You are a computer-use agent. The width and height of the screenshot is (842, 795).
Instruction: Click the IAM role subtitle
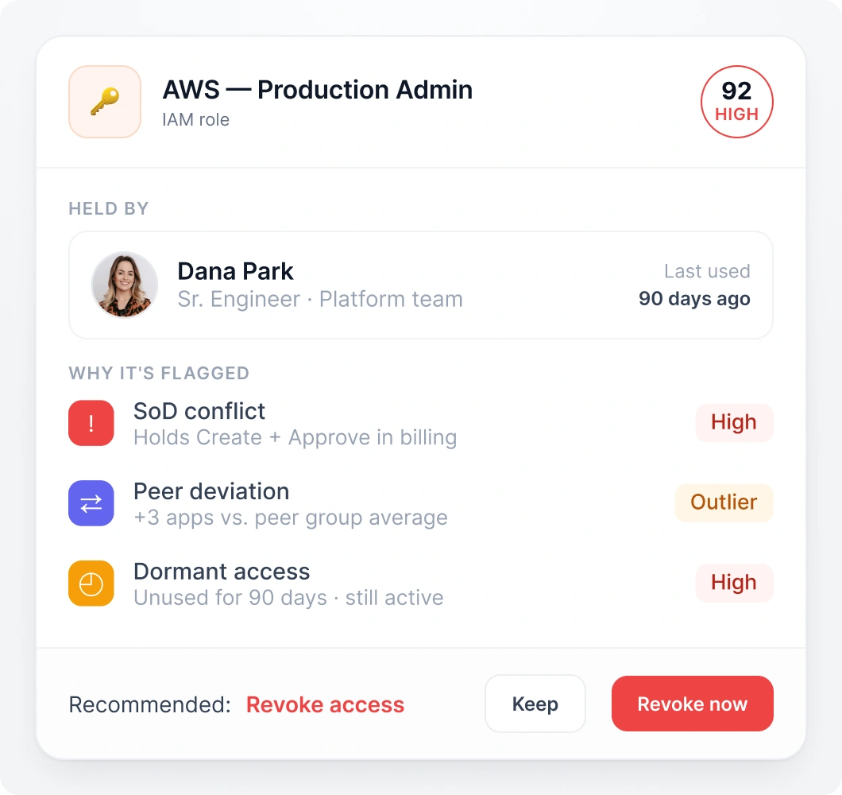[x=196, y=119]
